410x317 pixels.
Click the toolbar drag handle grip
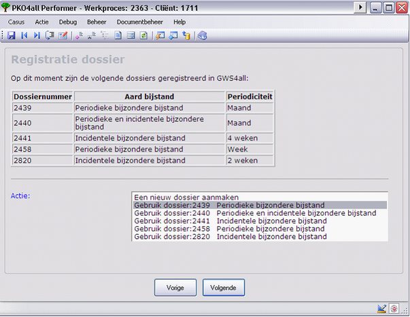point(2,35)
